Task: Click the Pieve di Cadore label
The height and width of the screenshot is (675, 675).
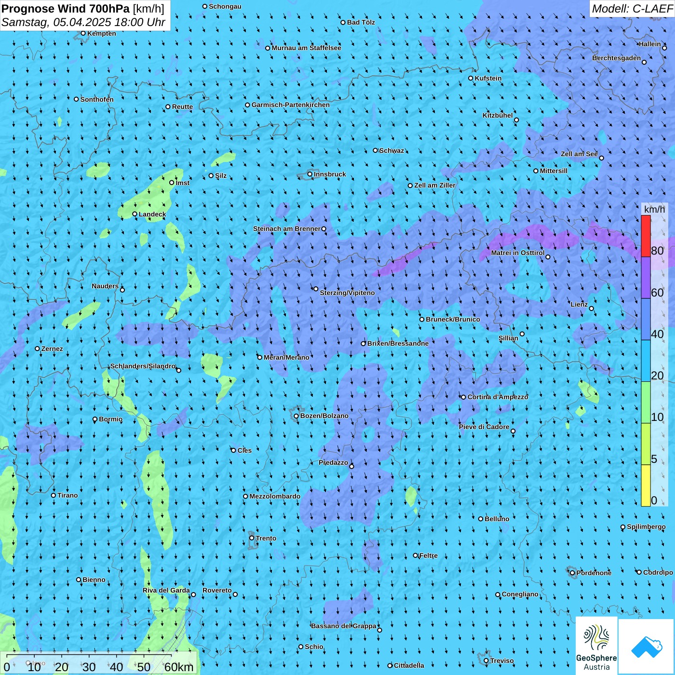Action: [484, 427]
